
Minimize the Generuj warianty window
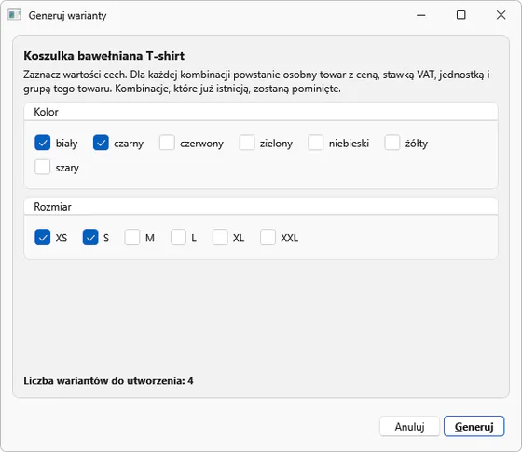coord(421,15)
